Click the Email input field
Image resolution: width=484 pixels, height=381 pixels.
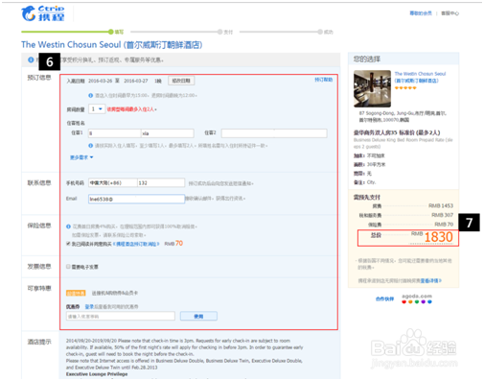point(136,199)
